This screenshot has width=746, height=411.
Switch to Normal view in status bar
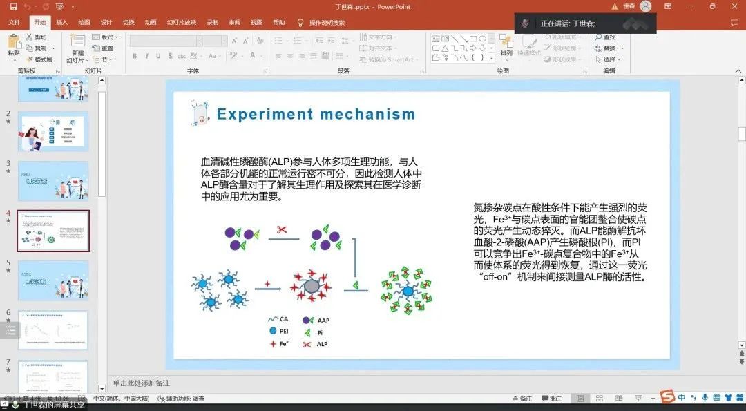580,399
